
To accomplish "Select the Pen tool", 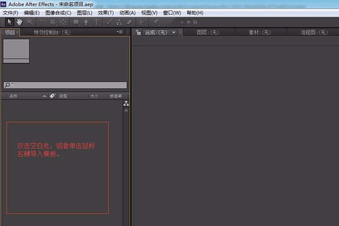I will point(86,22).
